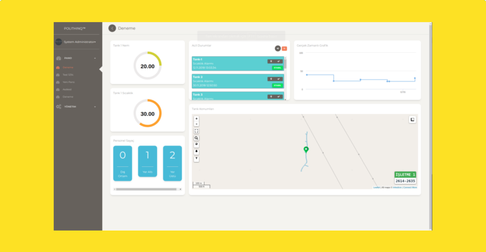Acknowledge the Tank-1 alarm with checkmark

pos(278,61)
